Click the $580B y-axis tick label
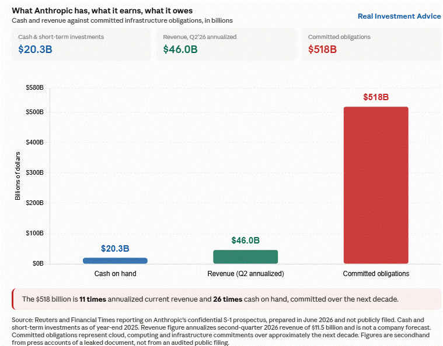 (35, 88)
